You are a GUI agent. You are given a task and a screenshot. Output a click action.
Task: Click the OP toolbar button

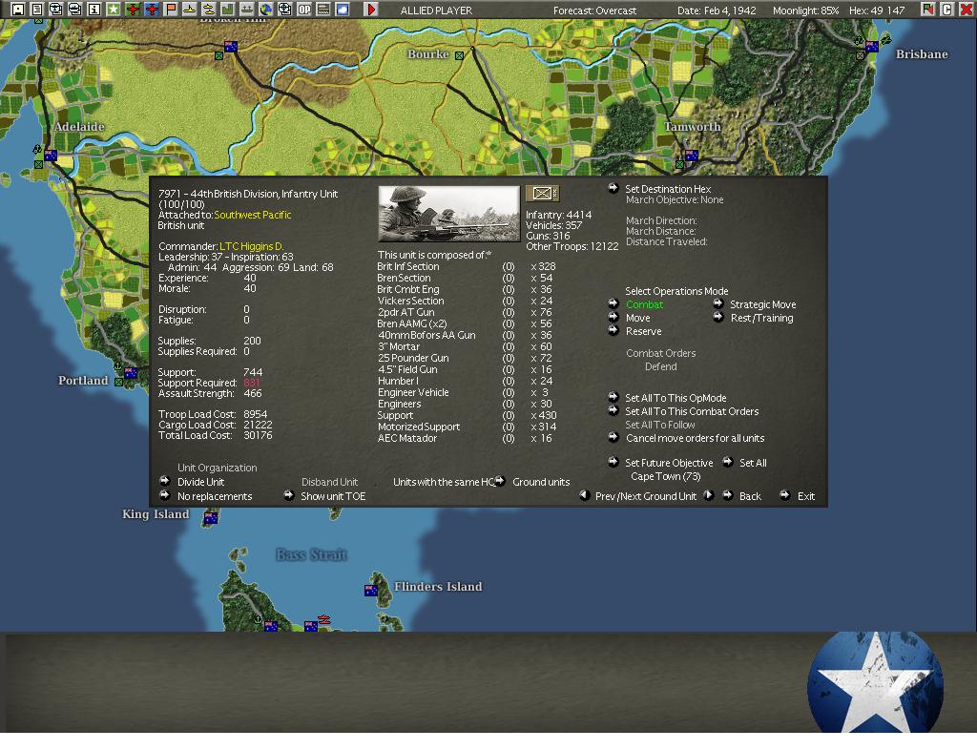pyautogui.click(x=304, y=10)
